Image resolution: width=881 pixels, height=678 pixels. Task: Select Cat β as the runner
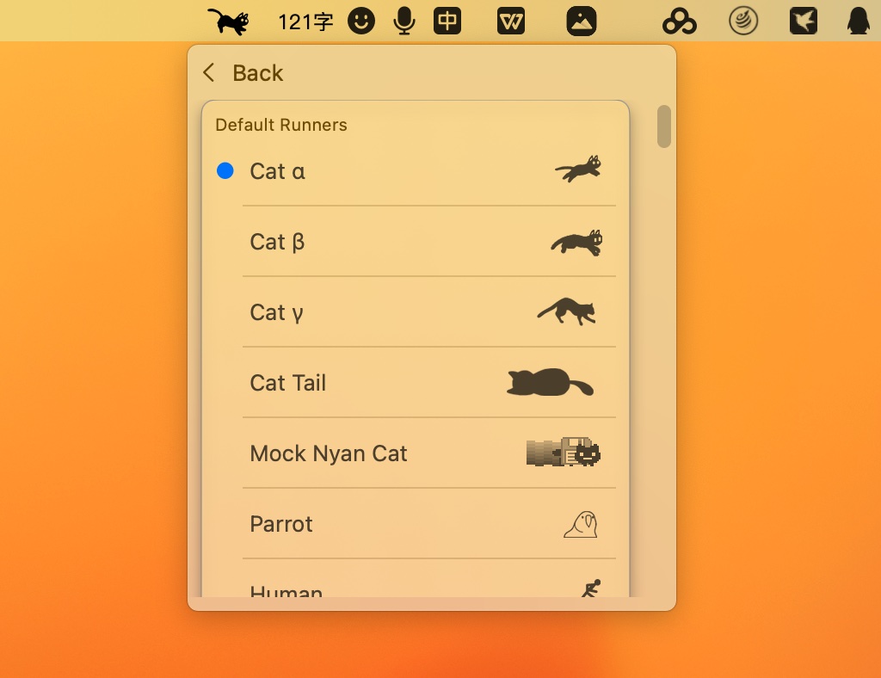click(387, 242)
